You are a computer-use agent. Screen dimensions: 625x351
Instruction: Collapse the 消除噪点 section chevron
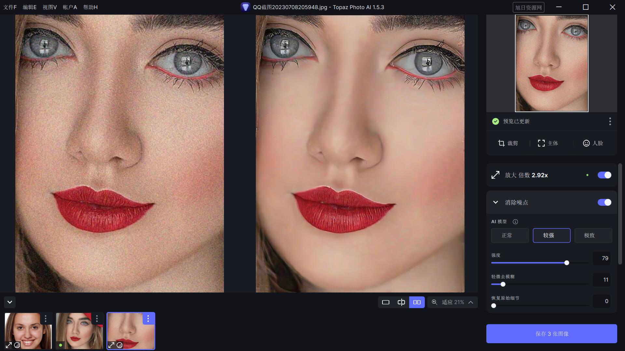point(495,202)
